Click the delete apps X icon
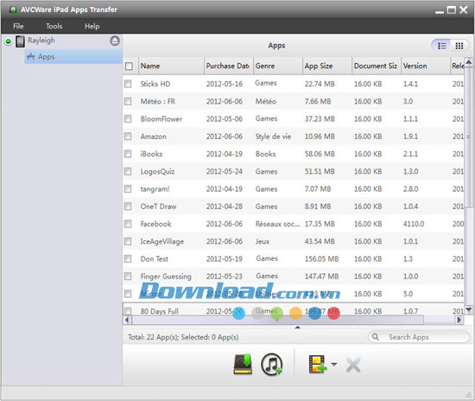The width and height of the screenshot is (475, 401). 353,365
